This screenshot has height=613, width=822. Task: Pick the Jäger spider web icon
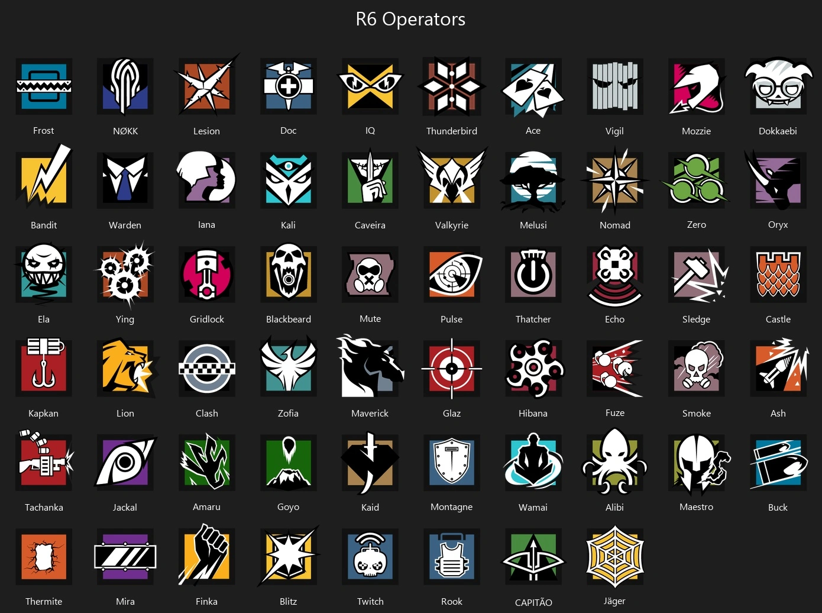(x=615, y=556)
